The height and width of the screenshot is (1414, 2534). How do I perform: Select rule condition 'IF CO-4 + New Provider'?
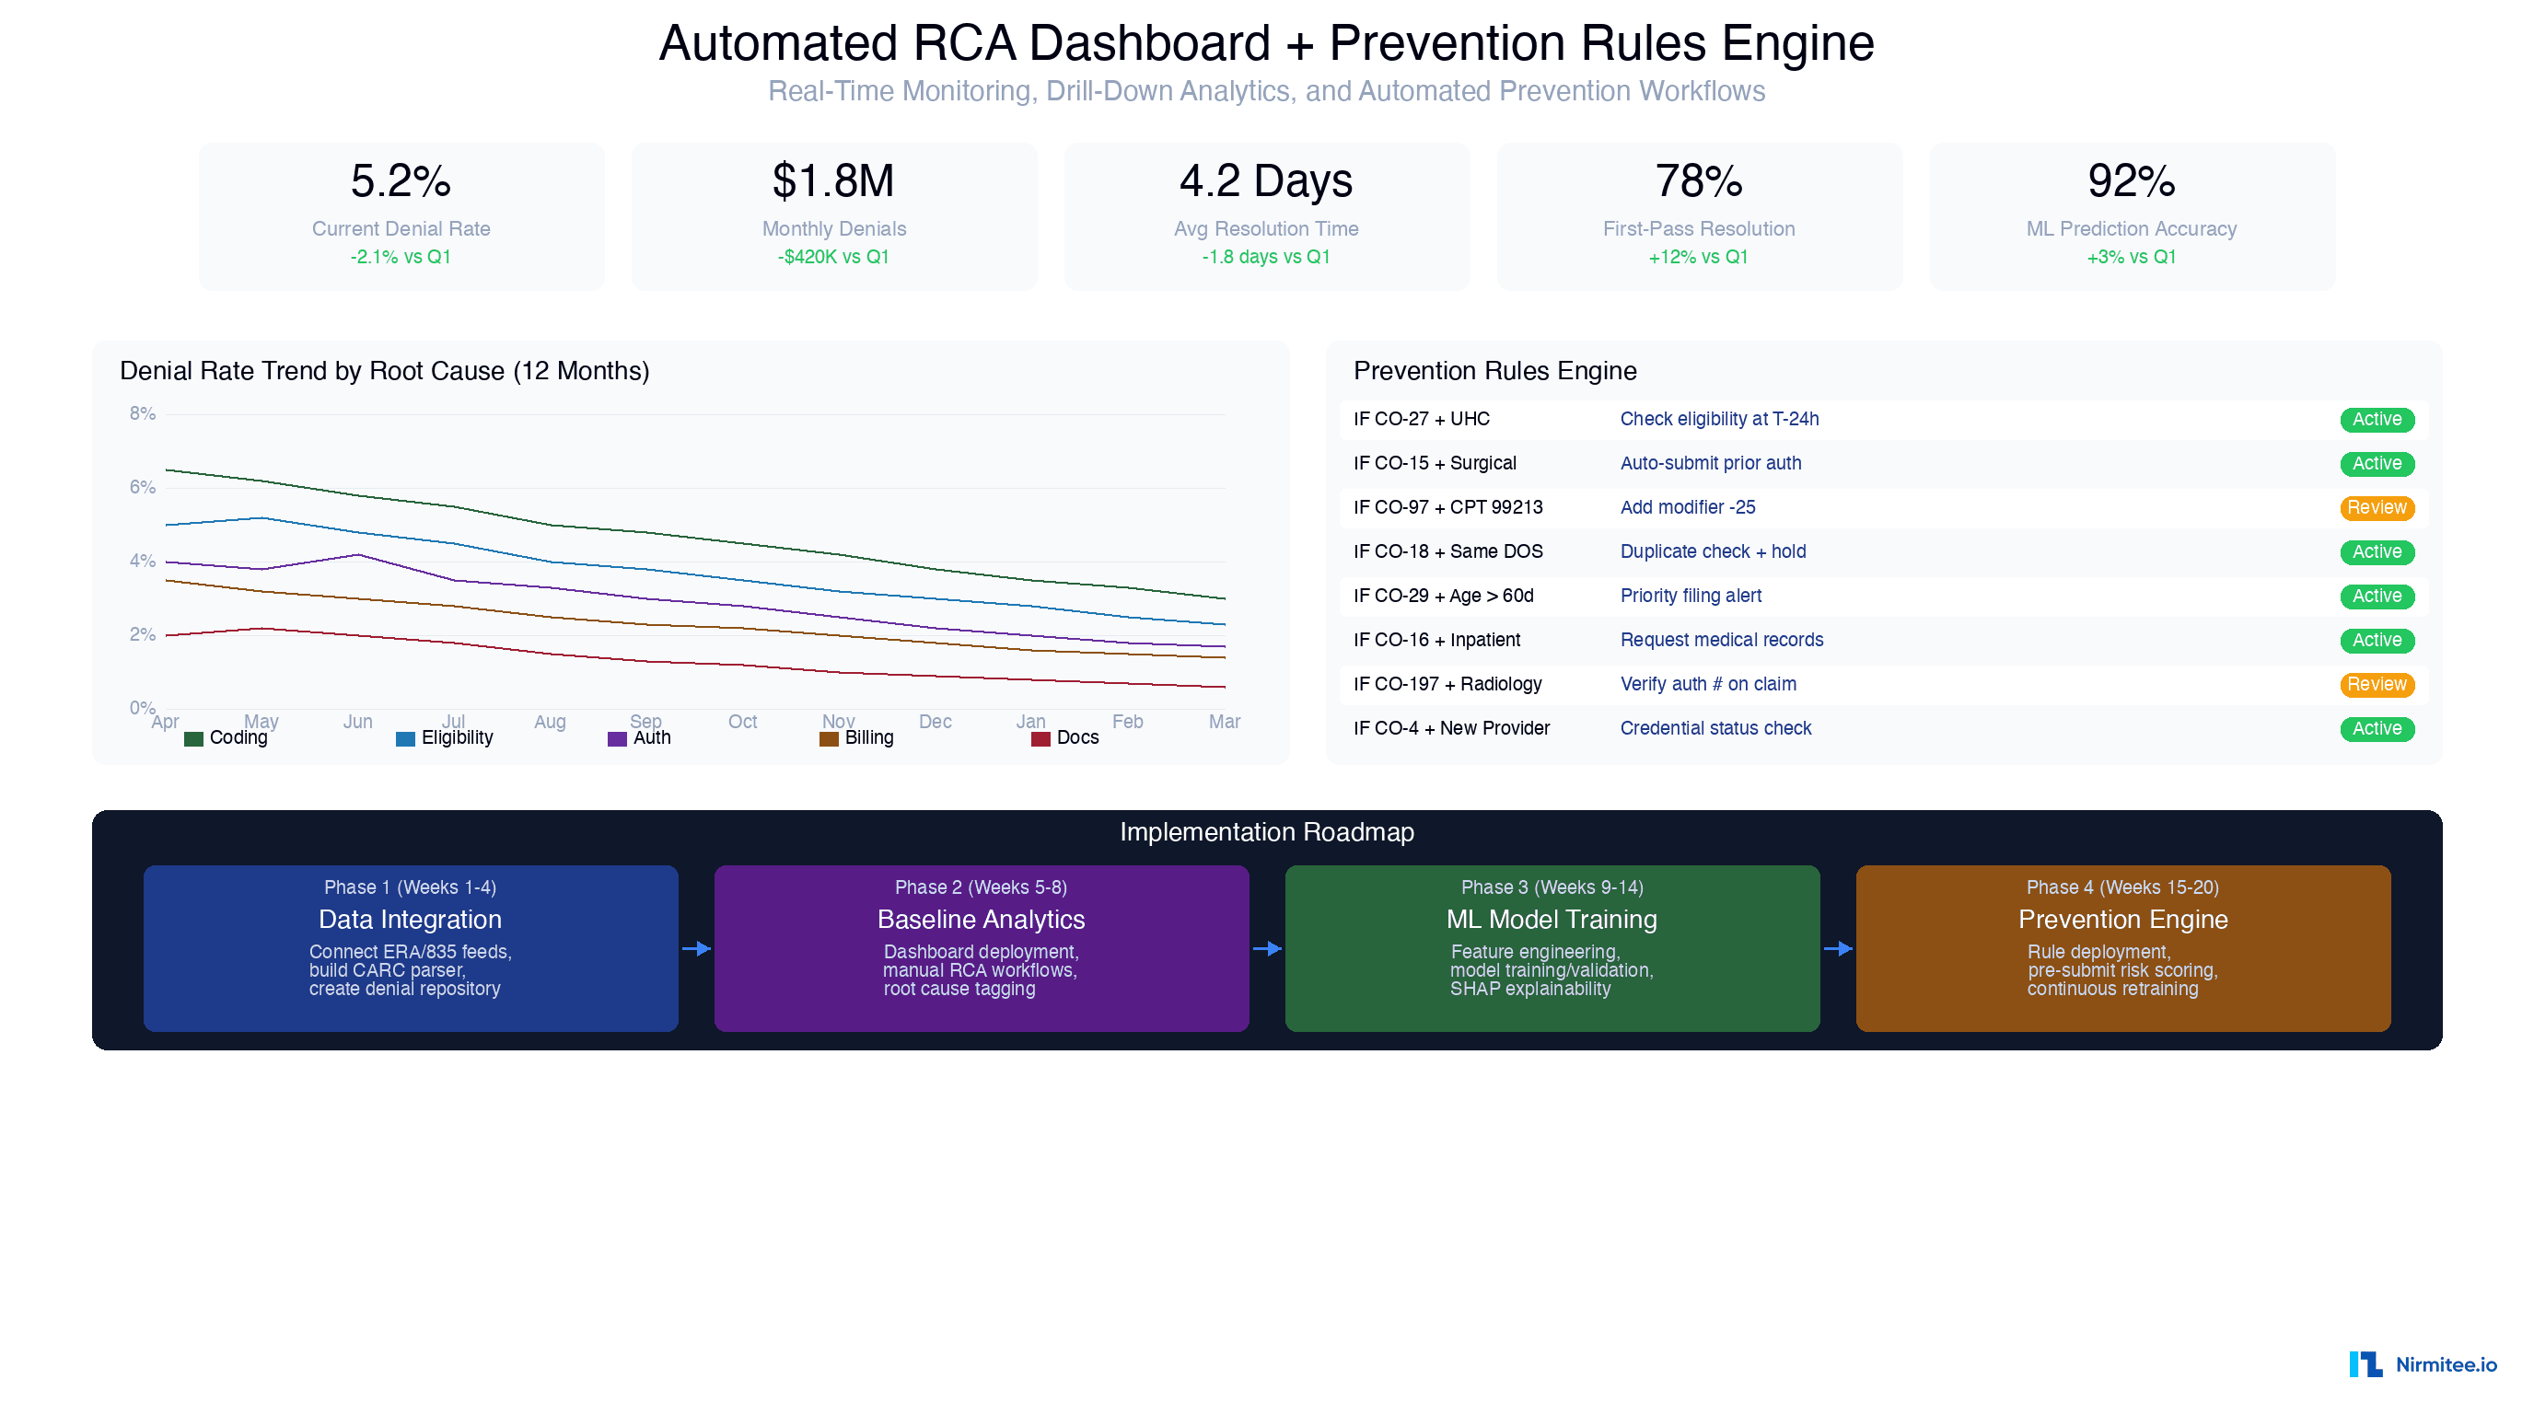point(1452,728)
